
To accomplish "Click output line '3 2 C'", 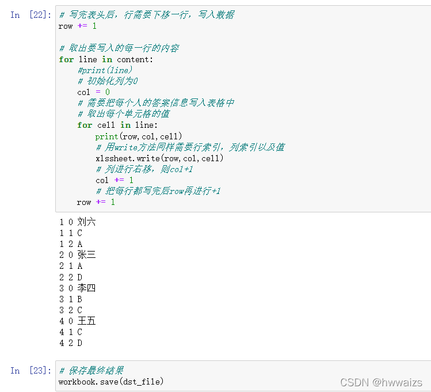I will [71, 310].
